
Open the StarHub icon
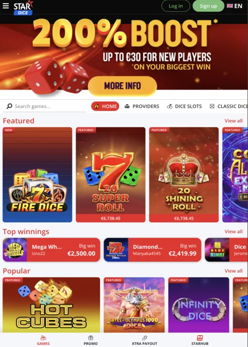tap(200, 338)
